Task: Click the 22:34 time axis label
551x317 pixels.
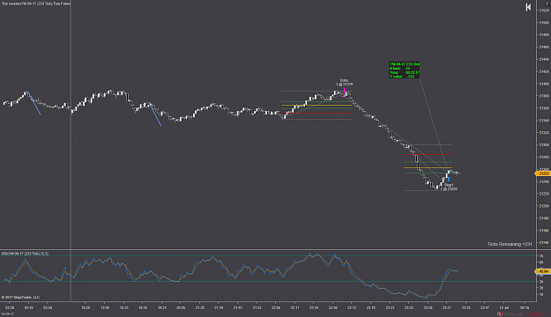Action: click(x=314, y=307)
